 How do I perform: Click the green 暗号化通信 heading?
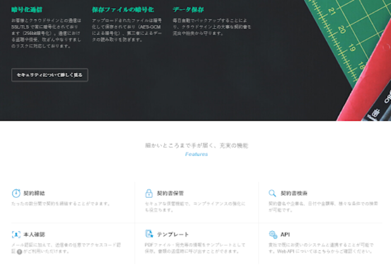[x=26, y=10]
